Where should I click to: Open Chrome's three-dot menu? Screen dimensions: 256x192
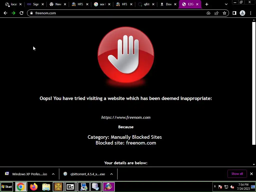tap(250, 13)
